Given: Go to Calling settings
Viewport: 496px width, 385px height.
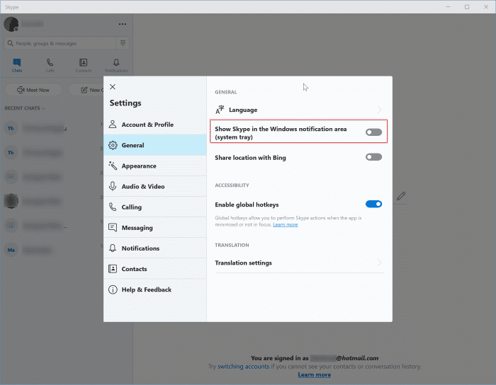Looking at the screenshot, I should pos(155,207).
